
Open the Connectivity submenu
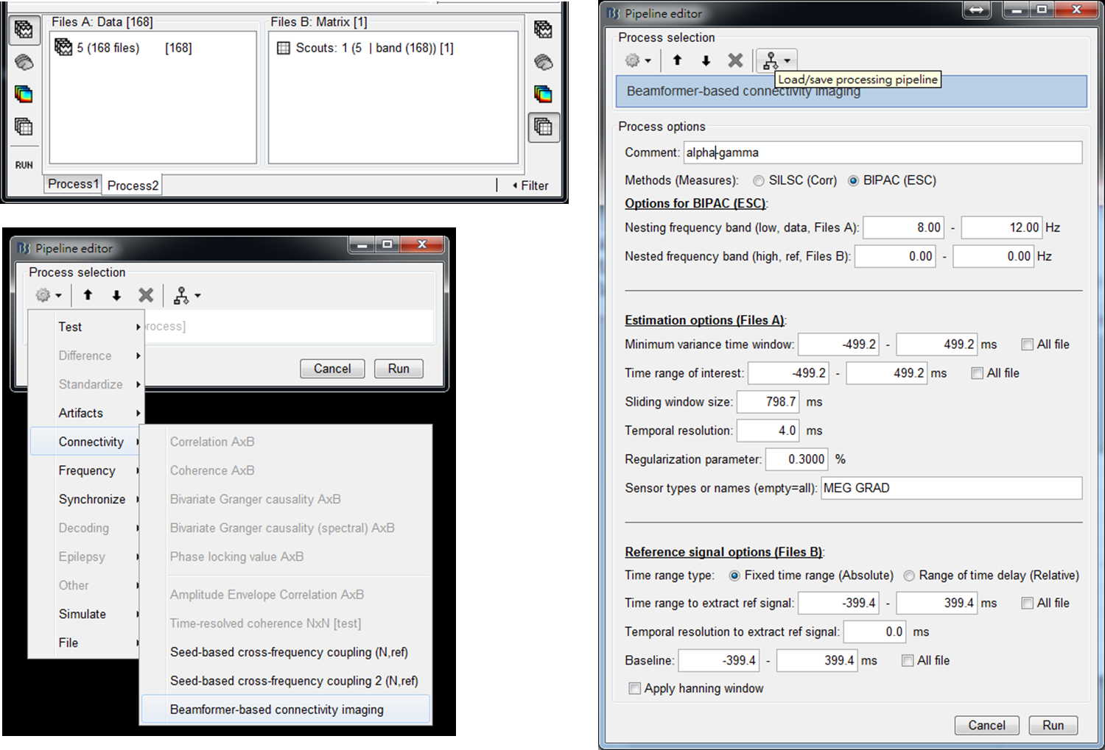coord(85,442)
